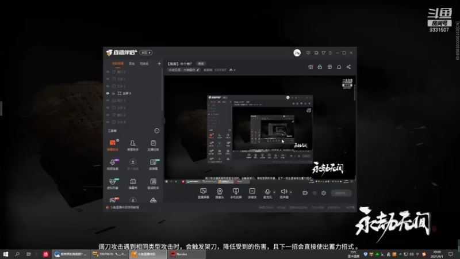Switch to the third scene tab
The height and width of the screenshot is (259, 460).
click(144, 63)
